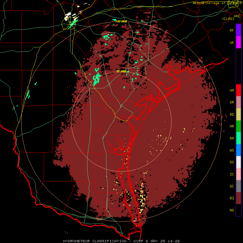This screenshot has width=243, height=243.
Task: Click the 14:26 timestamp text
Action: coord(174,241)
